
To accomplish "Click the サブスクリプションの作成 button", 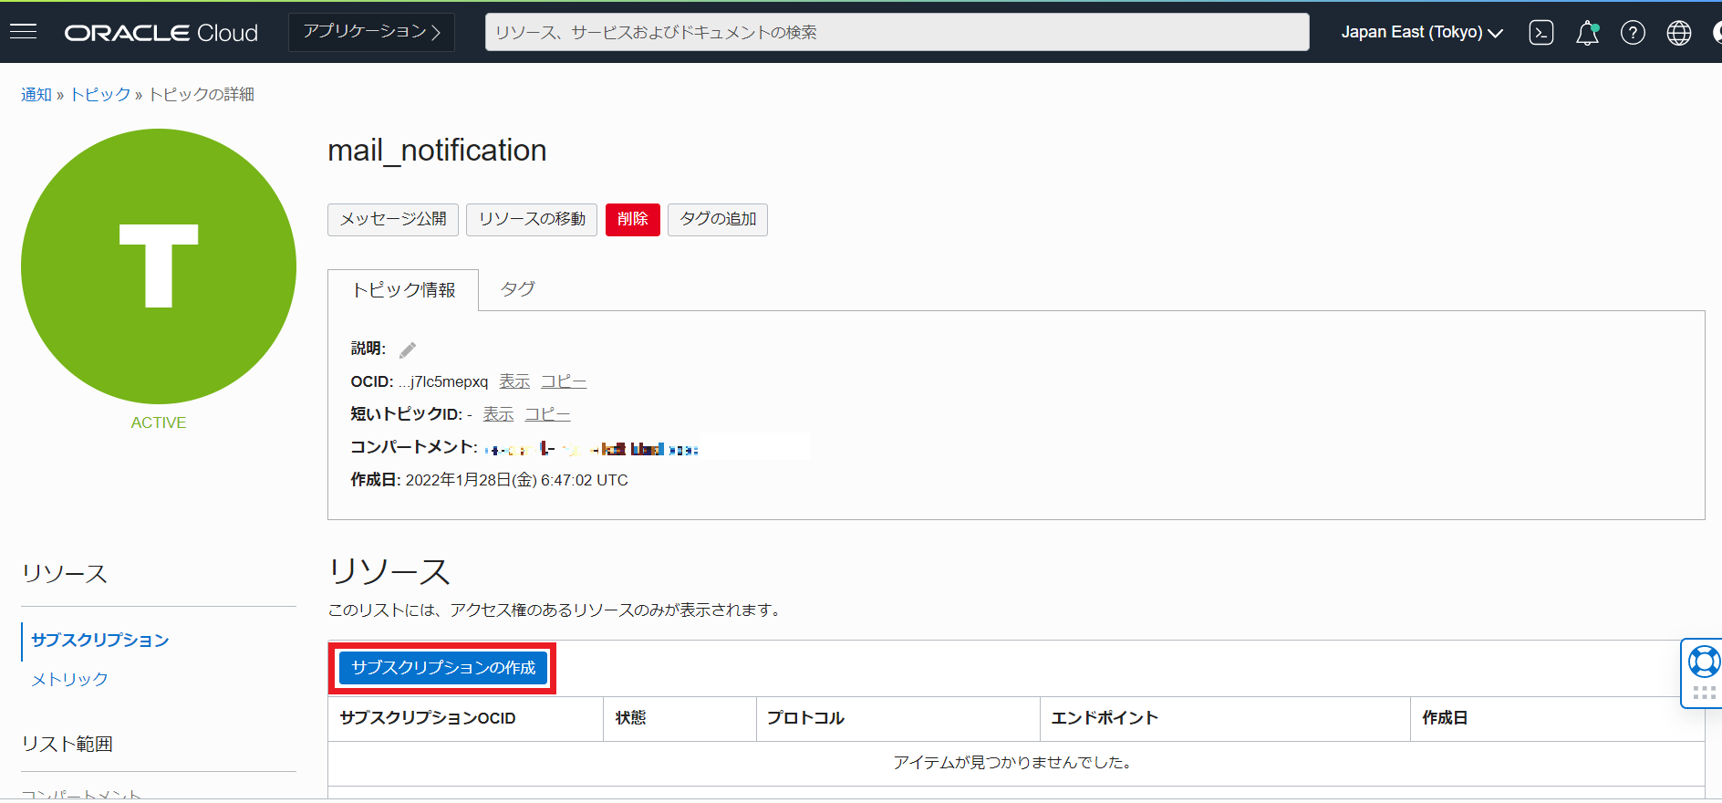I will click(443, 668).
